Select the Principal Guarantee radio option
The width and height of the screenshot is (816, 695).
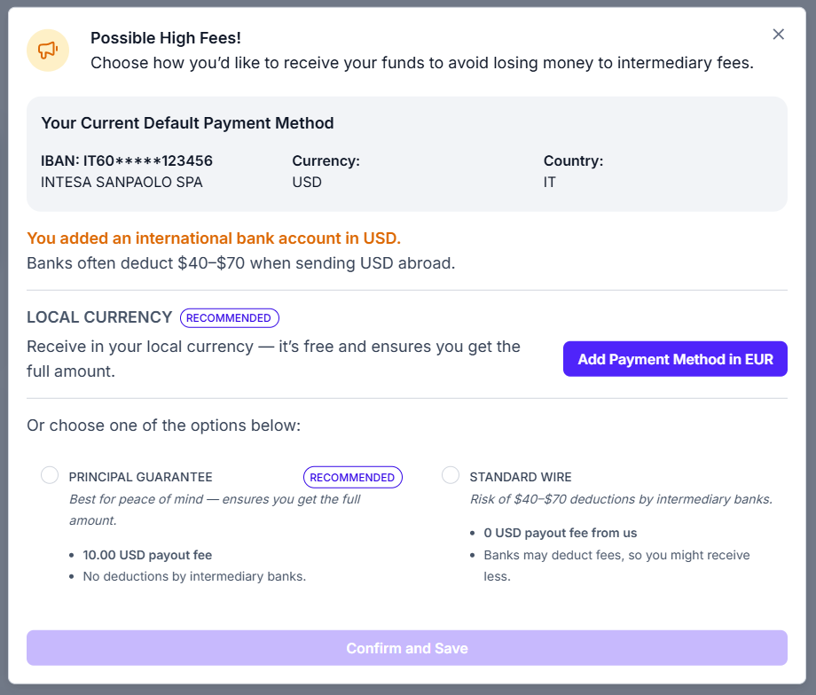[x=50, y=475]
